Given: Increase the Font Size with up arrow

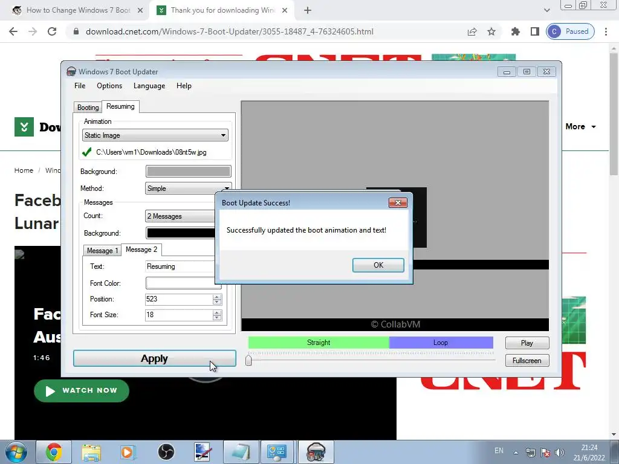Looking at the screenshot, I should point(217,312).
